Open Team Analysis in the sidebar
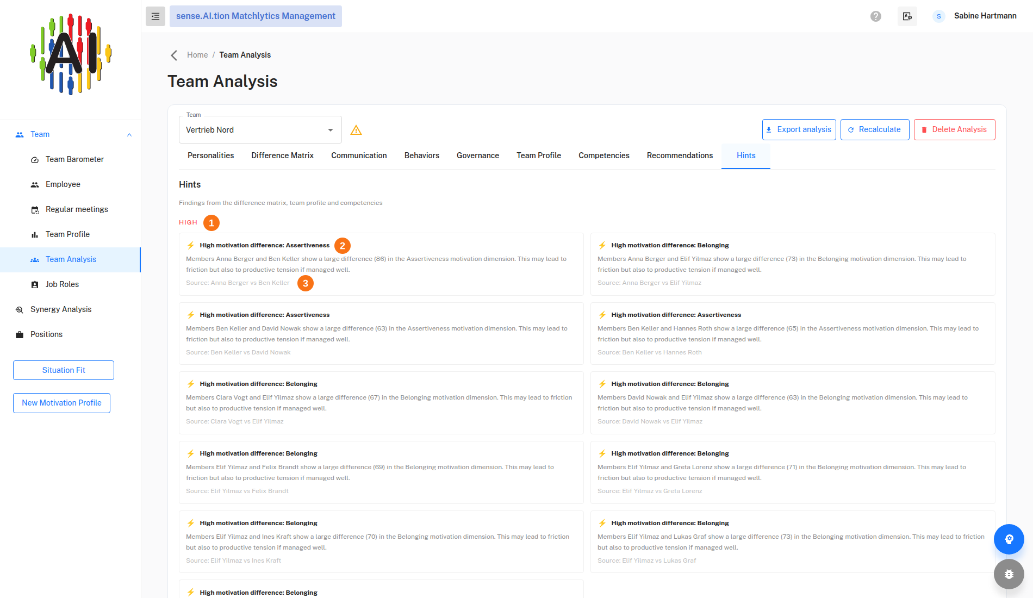Image resolution: width=1033 pixels, height=598 pixels. (x=70, y=260)
